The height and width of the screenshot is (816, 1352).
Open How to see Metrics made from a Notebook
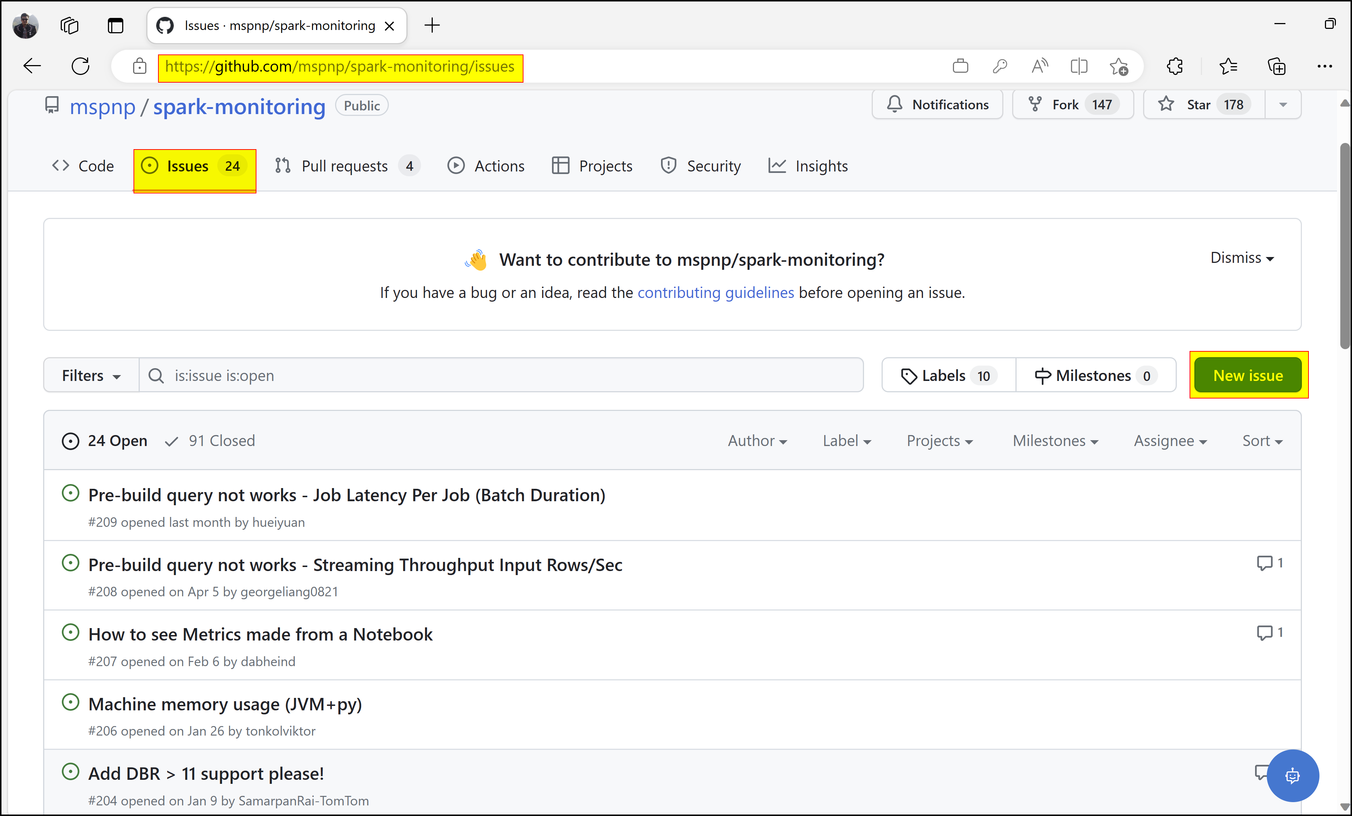(x=260, y=634)
